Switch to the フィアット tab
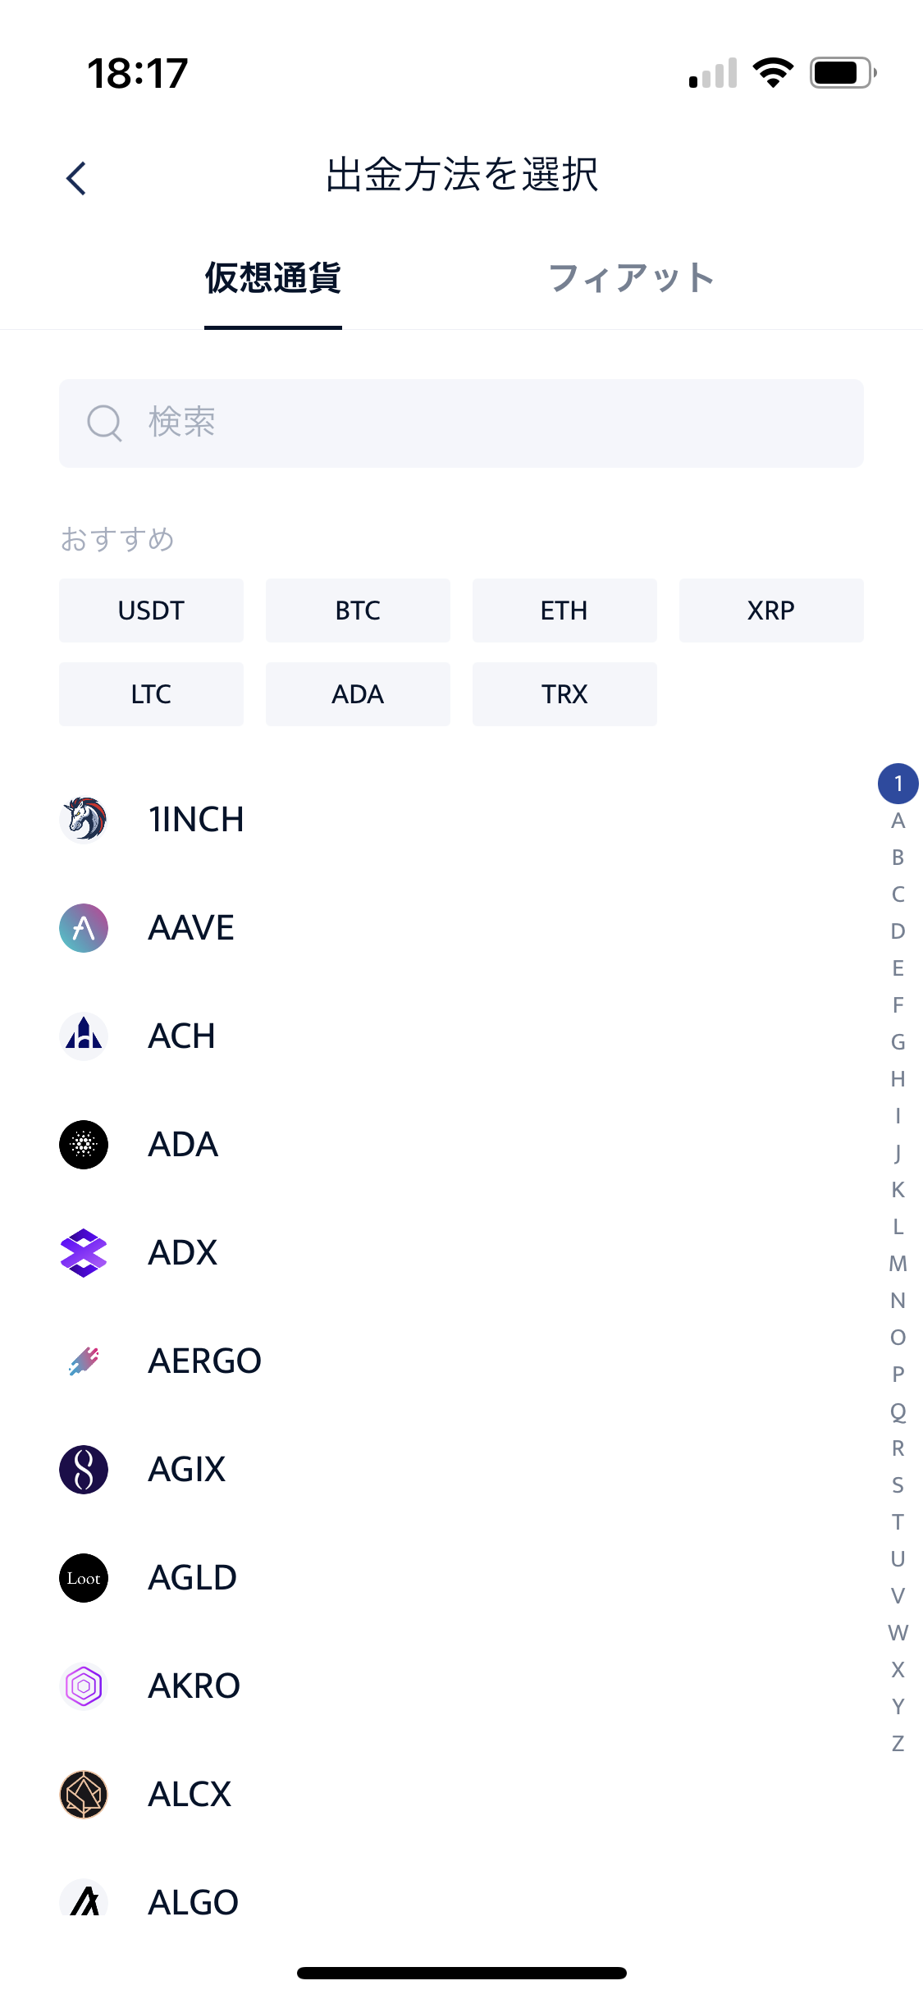Screen dimensions: 923x1999 (x=630, y=278)
